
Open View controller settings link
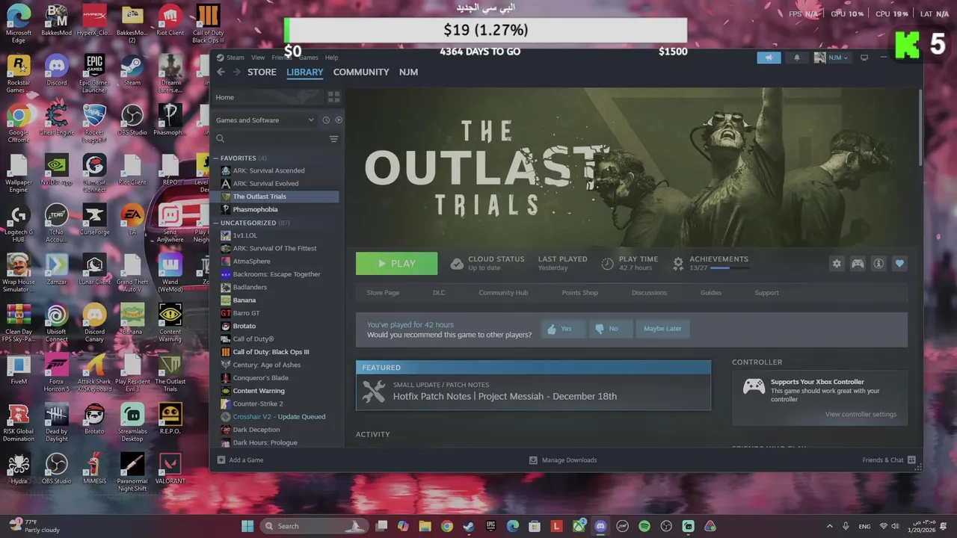coord(861,414)
